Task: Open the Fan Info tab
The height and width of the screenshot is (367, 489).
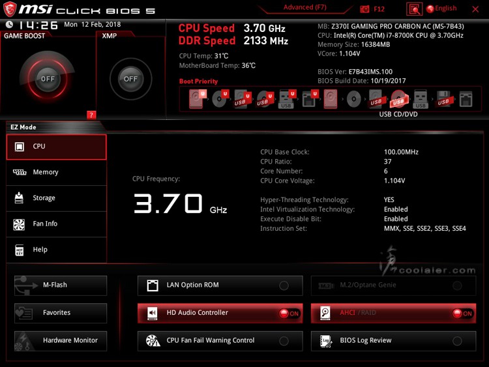Action: (57, 224)
